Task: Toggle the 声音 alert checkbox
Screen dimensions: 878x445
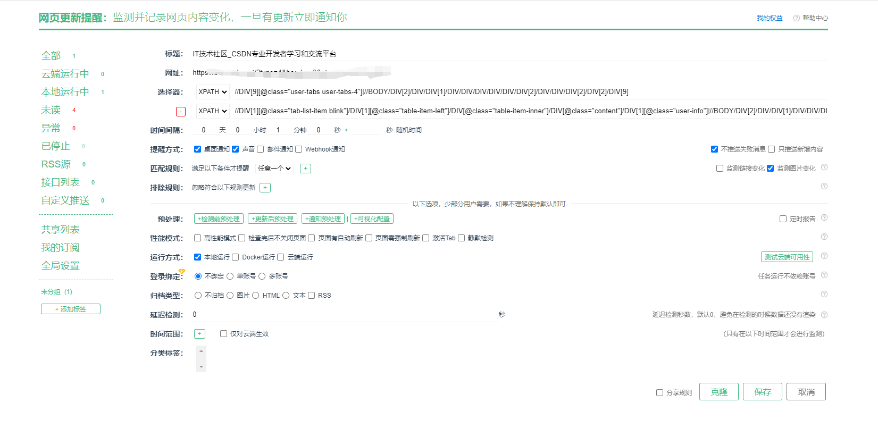Action: pos(235,149)
